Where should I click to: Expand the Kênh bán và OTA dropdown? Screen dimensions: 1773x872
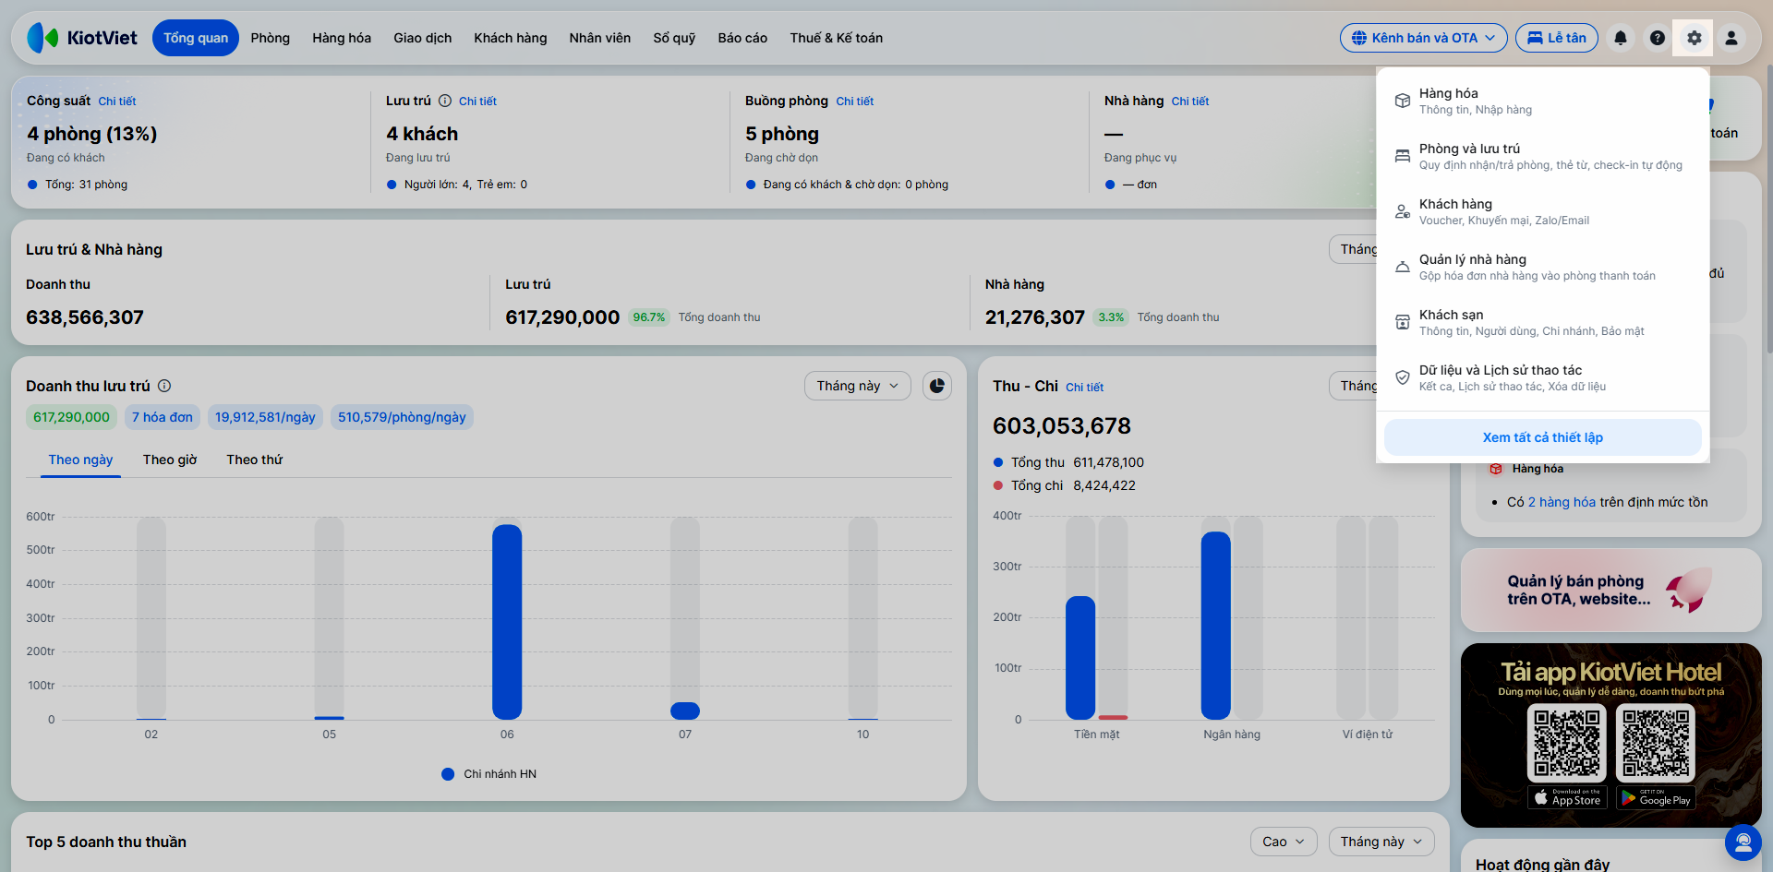1423,38
